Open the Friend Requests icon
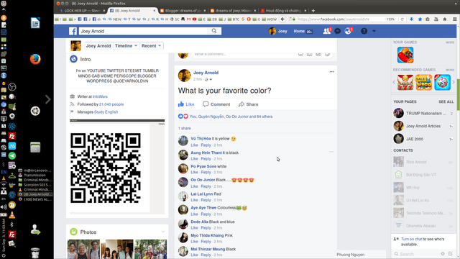The image size is (460, 259). tap(326, 31)
